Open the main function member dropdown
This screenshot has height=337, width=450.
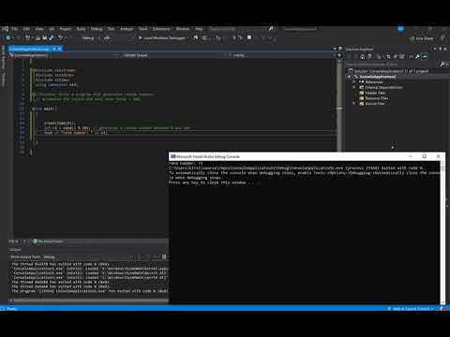283,55
